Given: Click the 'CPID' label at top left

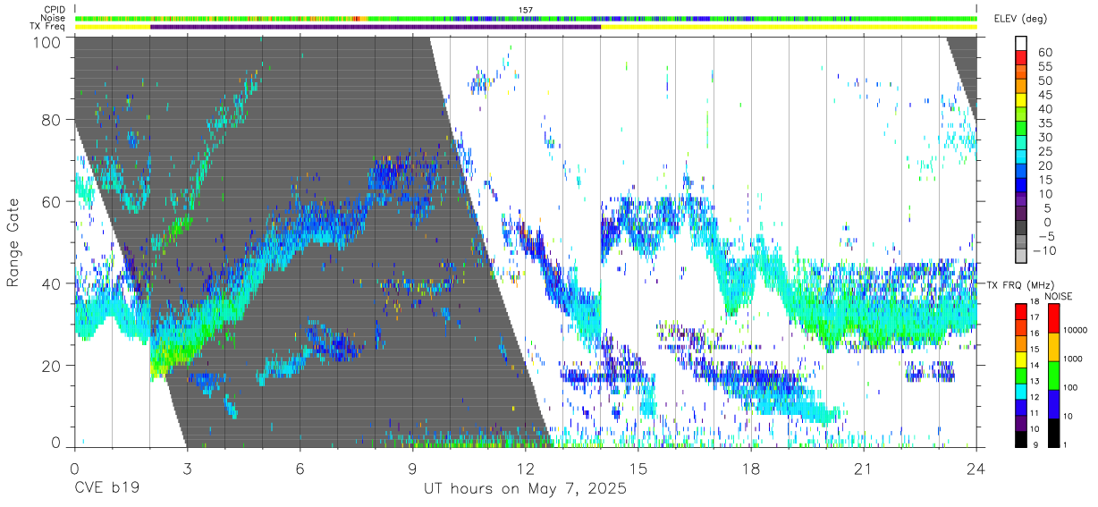Looking at the screenshot, I should coord(55,9).
